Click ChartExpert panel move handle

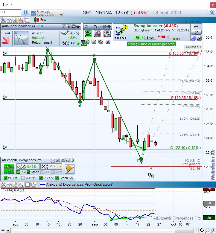coord(109,27)
